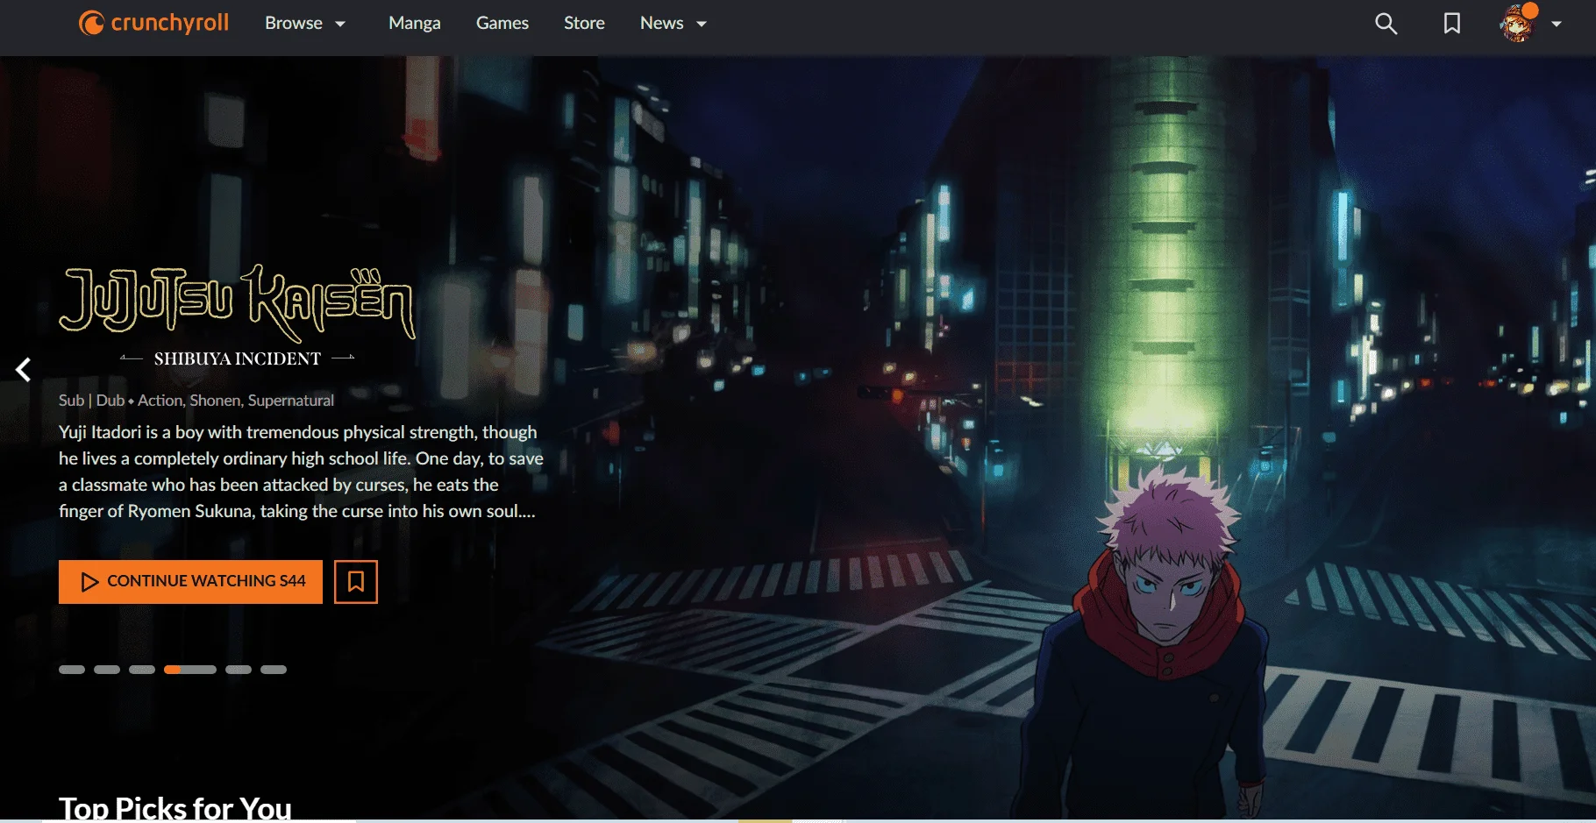Click the Jujutsu Kaisen title logo
The image size is (1596, 823).
pyautogui.click(x=237, y=316)
